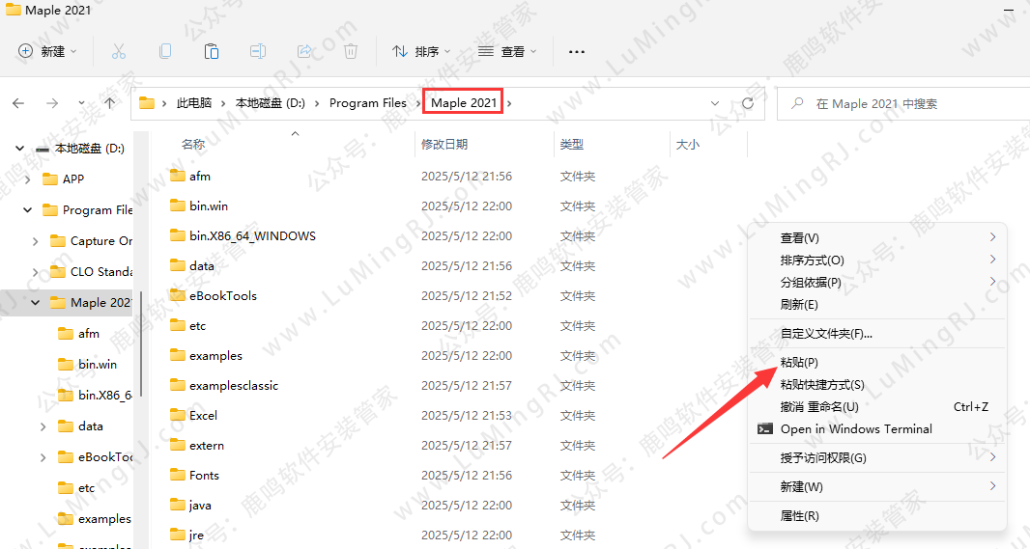Click the Share icon in toolbar
This screenshot has width=1030, height=549.
(x=304, y=51)
